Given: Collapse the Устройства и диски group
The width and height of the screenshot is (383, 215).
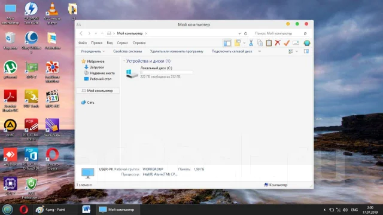Looking at the screenshot, I should click(124, 61).
